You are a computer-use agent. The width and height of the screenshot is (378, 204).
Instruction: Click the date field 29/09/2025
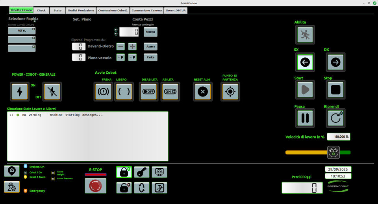click(338, 169)
